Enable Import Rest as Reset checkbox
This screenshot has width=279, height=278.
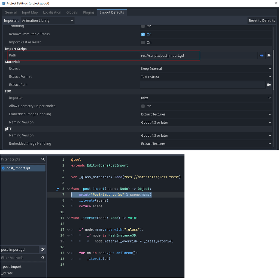(x=143, y=42)
